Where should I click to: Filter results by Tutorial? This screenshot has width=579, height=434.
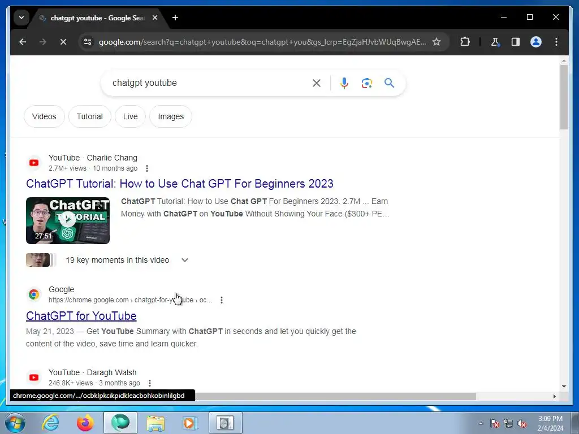tap(90, 116)
